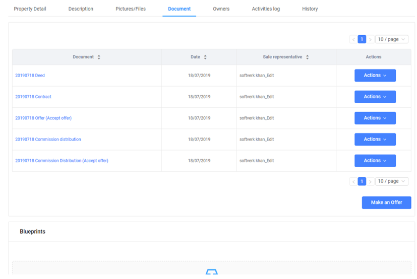The height and width of the screenshot is (279, 417).
Task: Click the blueprint upload inbox icon
Action: click(x=211, y=272)
